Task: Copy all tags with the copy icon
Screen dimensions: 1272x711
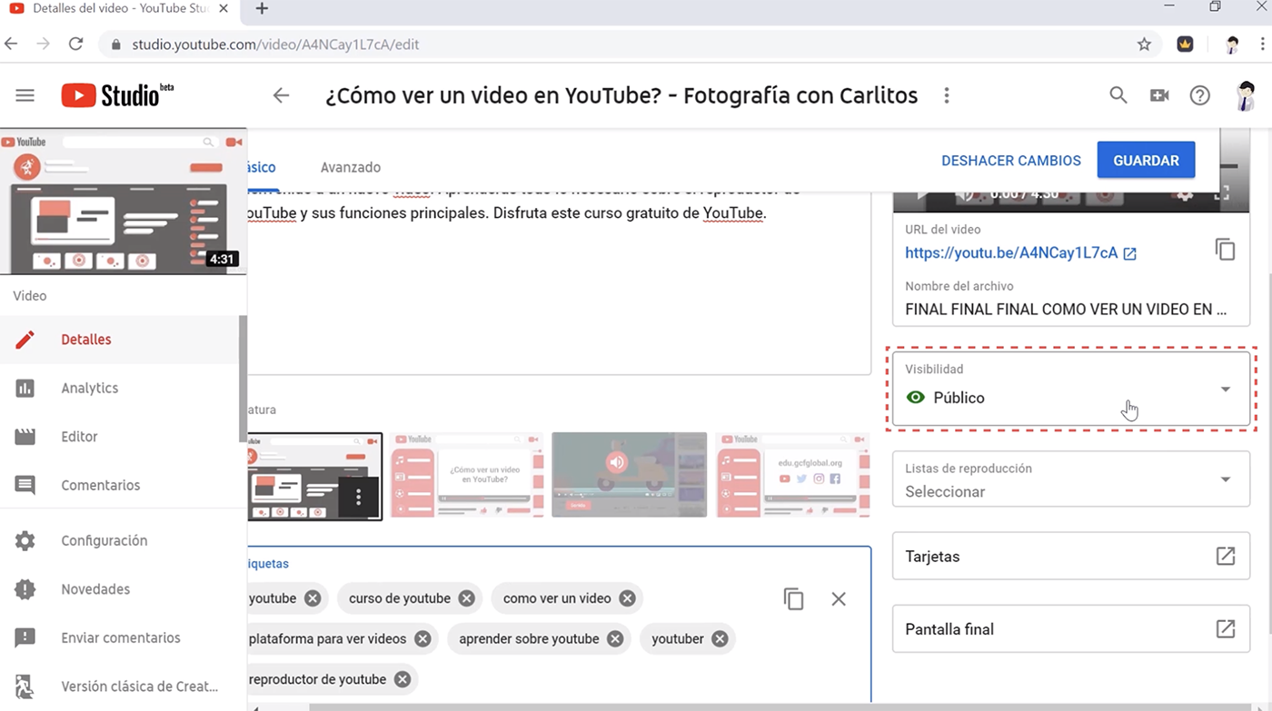Action: [x=793, y=598]
